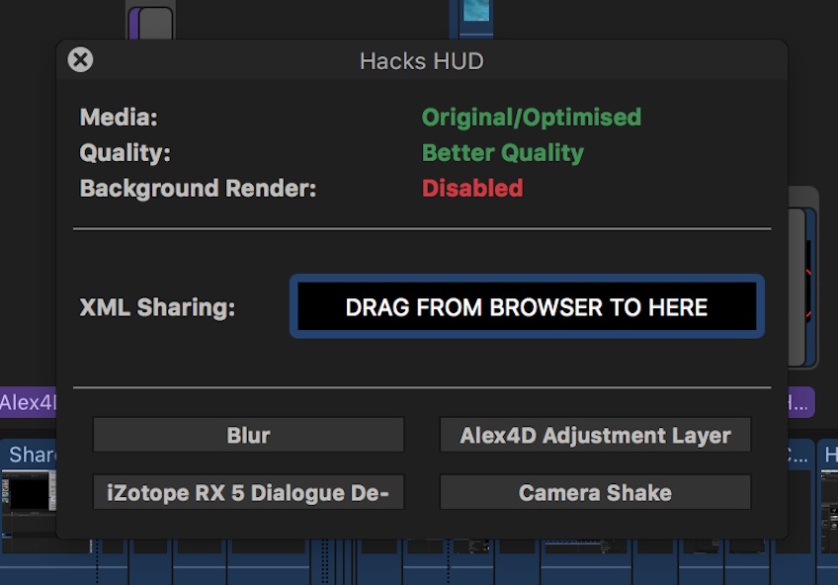This screenshot has height=585, width=838.
Task: Click the Quality label in the HUD
Action: (x=125, y=153)
